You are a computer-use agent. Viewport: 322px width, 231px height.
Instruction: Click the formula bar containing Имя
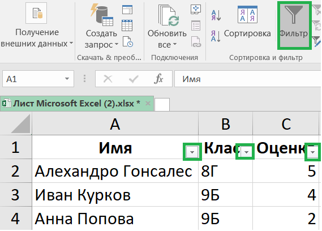pyautogui.click(x=248, y=79)
